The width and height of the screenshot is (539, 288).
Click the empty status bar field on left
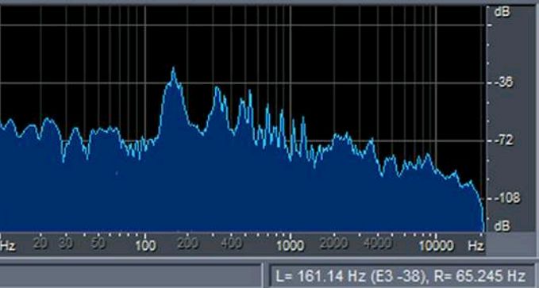131,275
